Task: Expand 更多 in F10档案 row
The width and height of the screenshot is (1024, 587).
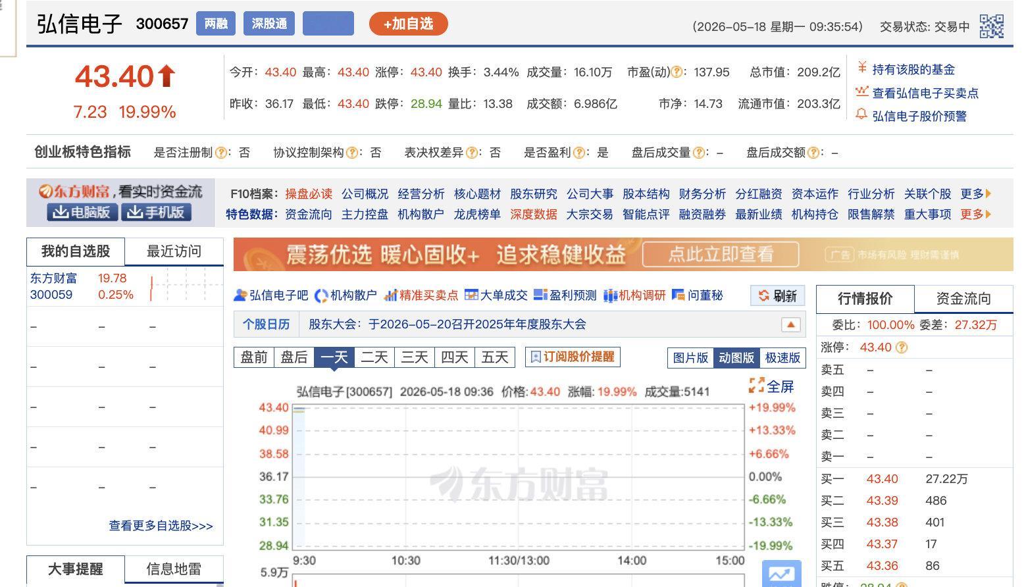Action: (x=976, y=194)
